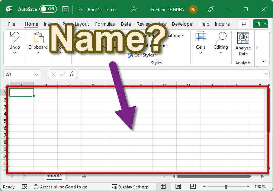Click the Undo arrow icon
The image size is (273, 191).
click(15, 37)
